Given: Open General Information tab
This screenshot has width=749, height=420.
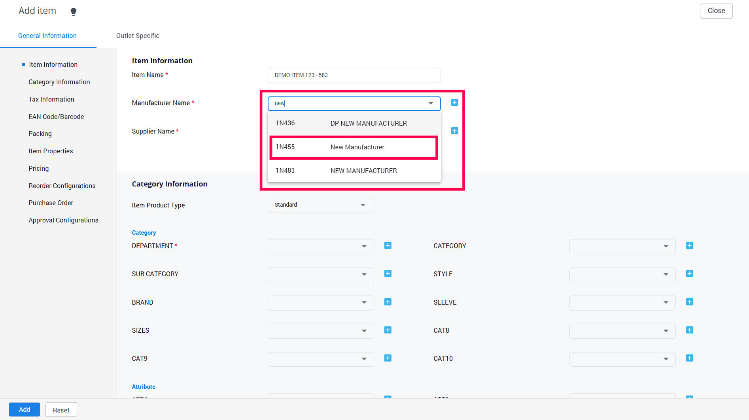Looking at the screenshot, I should (x=47, y=36).
